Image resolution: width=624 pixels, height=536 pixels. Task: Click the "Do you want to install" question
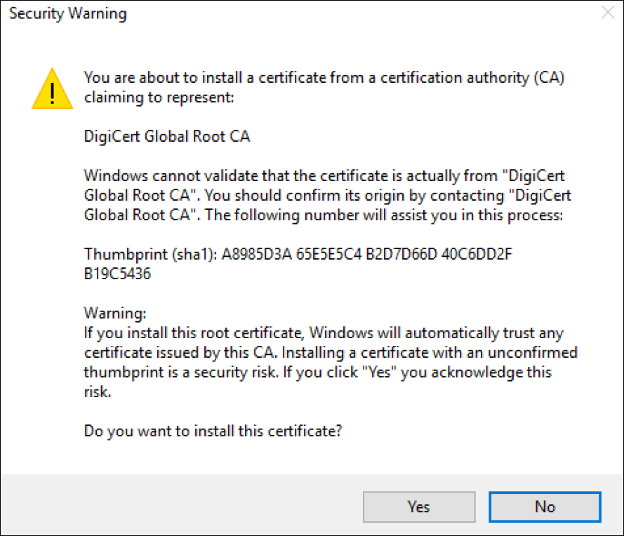(213, 431)
